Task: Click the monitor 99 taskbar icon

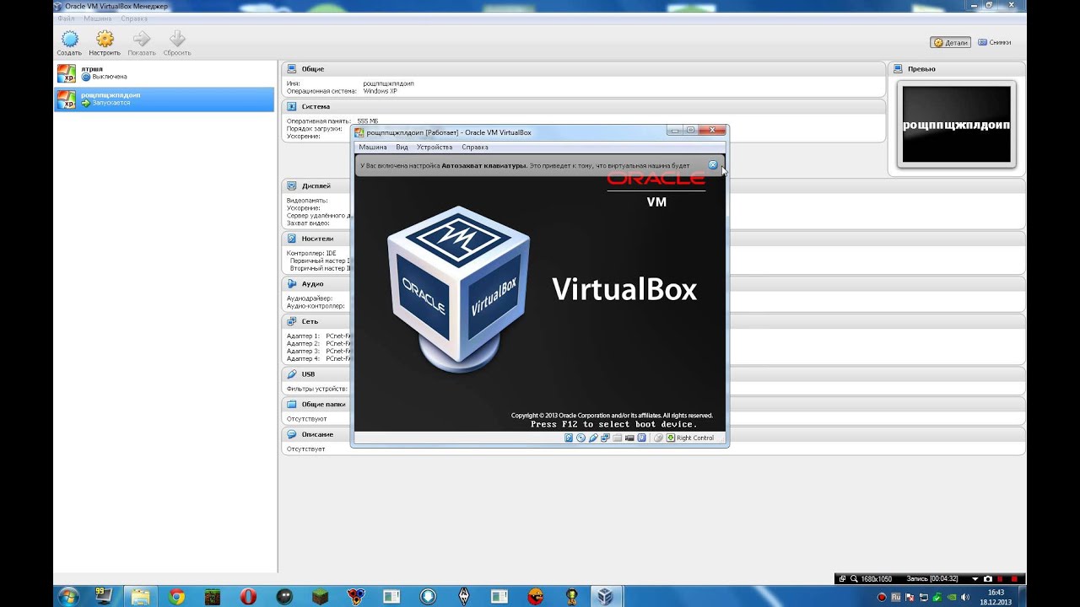Action: click(105, 596)
